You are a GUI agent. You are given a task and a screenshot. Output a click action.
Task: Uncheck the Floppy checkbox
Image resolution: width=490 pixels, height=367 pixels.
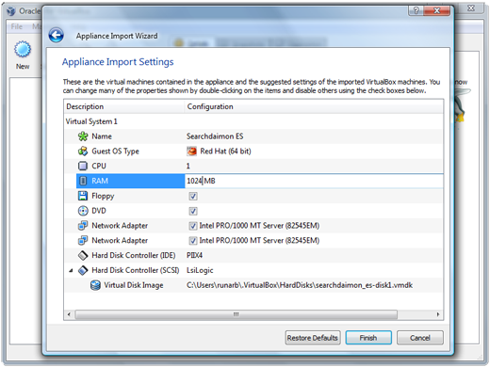pyautogui.click(x=193, y=196)
